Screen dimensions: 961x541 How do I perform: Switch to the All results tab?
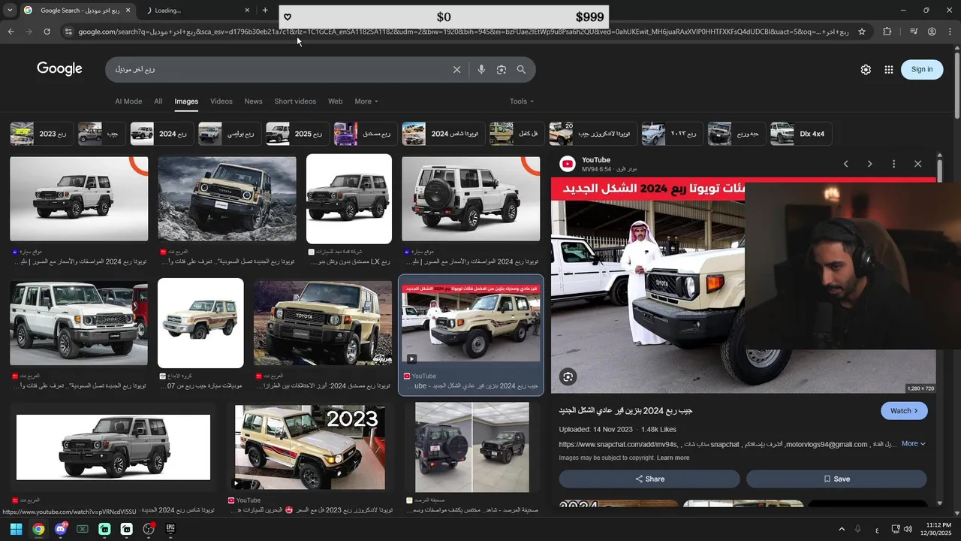158,101
